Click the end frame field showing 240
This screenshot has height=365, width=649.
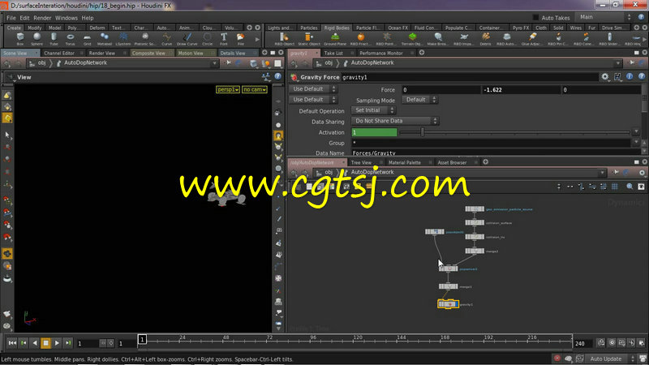tap(582, 343)
